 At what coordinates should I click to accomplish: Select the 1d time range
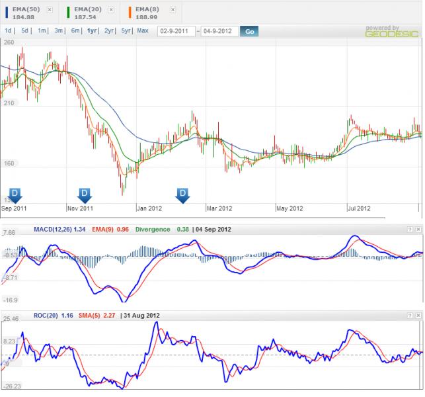(x=8, y=30)
